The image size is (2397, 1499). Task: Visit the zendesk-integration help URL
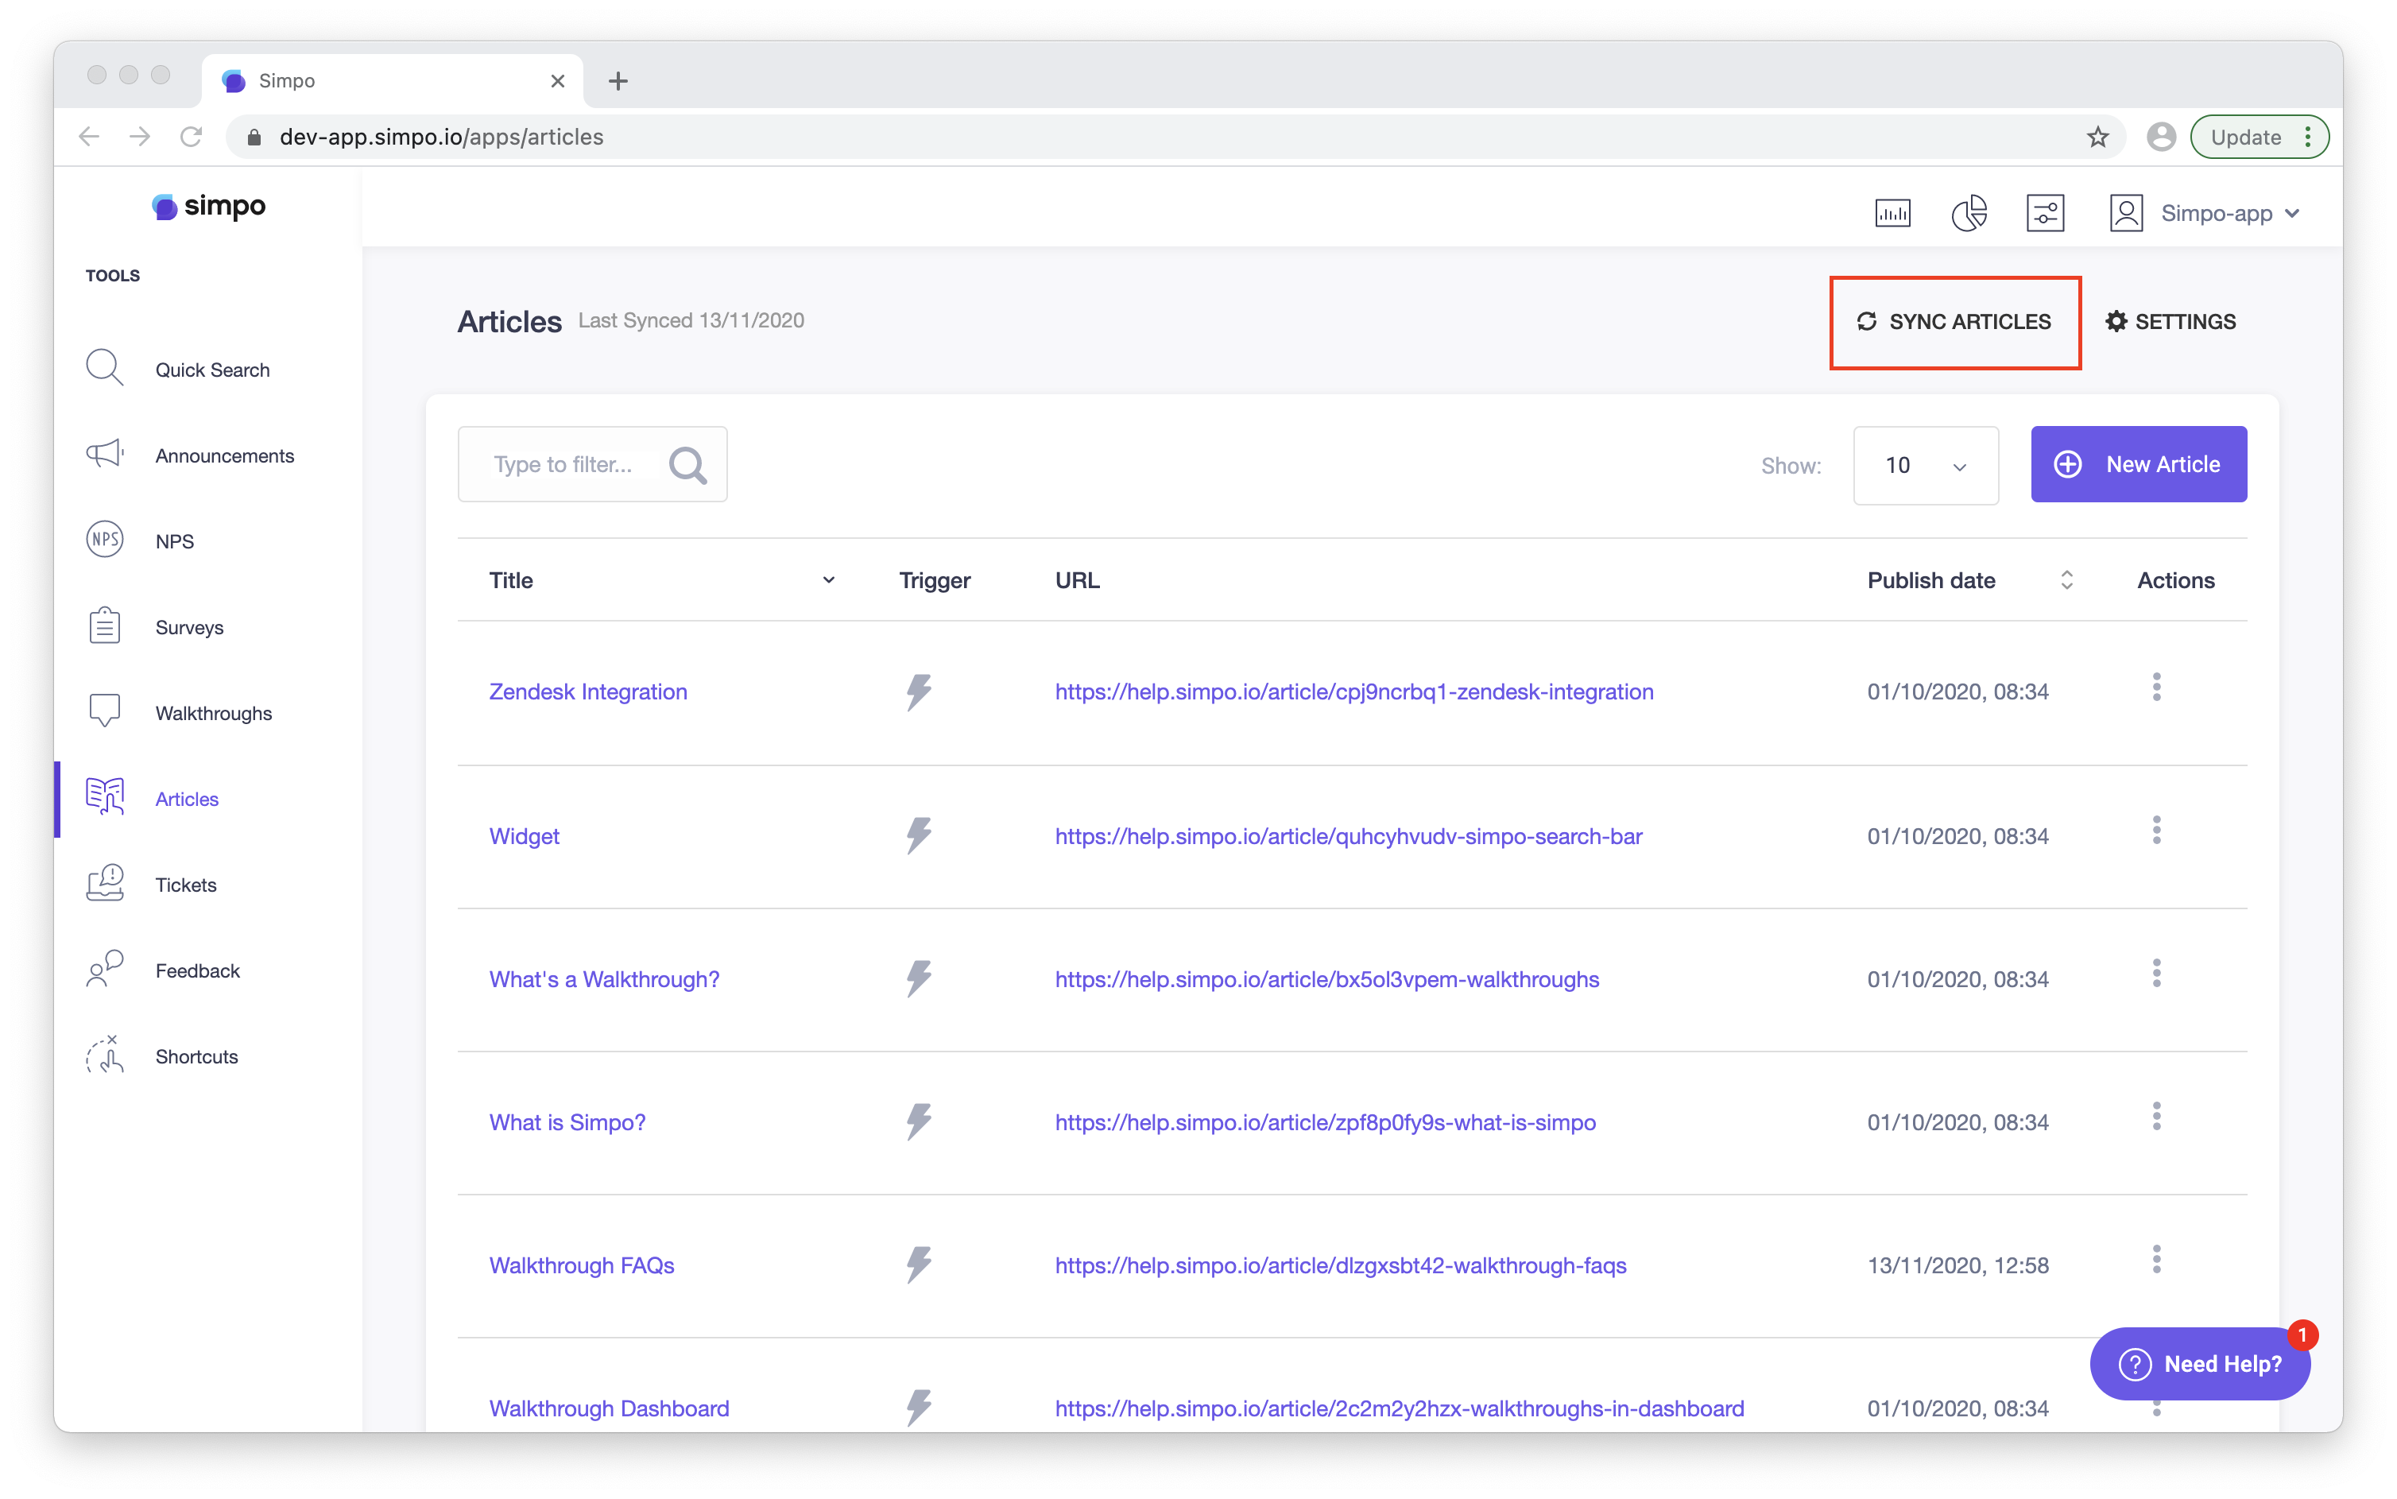click(1353, 691)
